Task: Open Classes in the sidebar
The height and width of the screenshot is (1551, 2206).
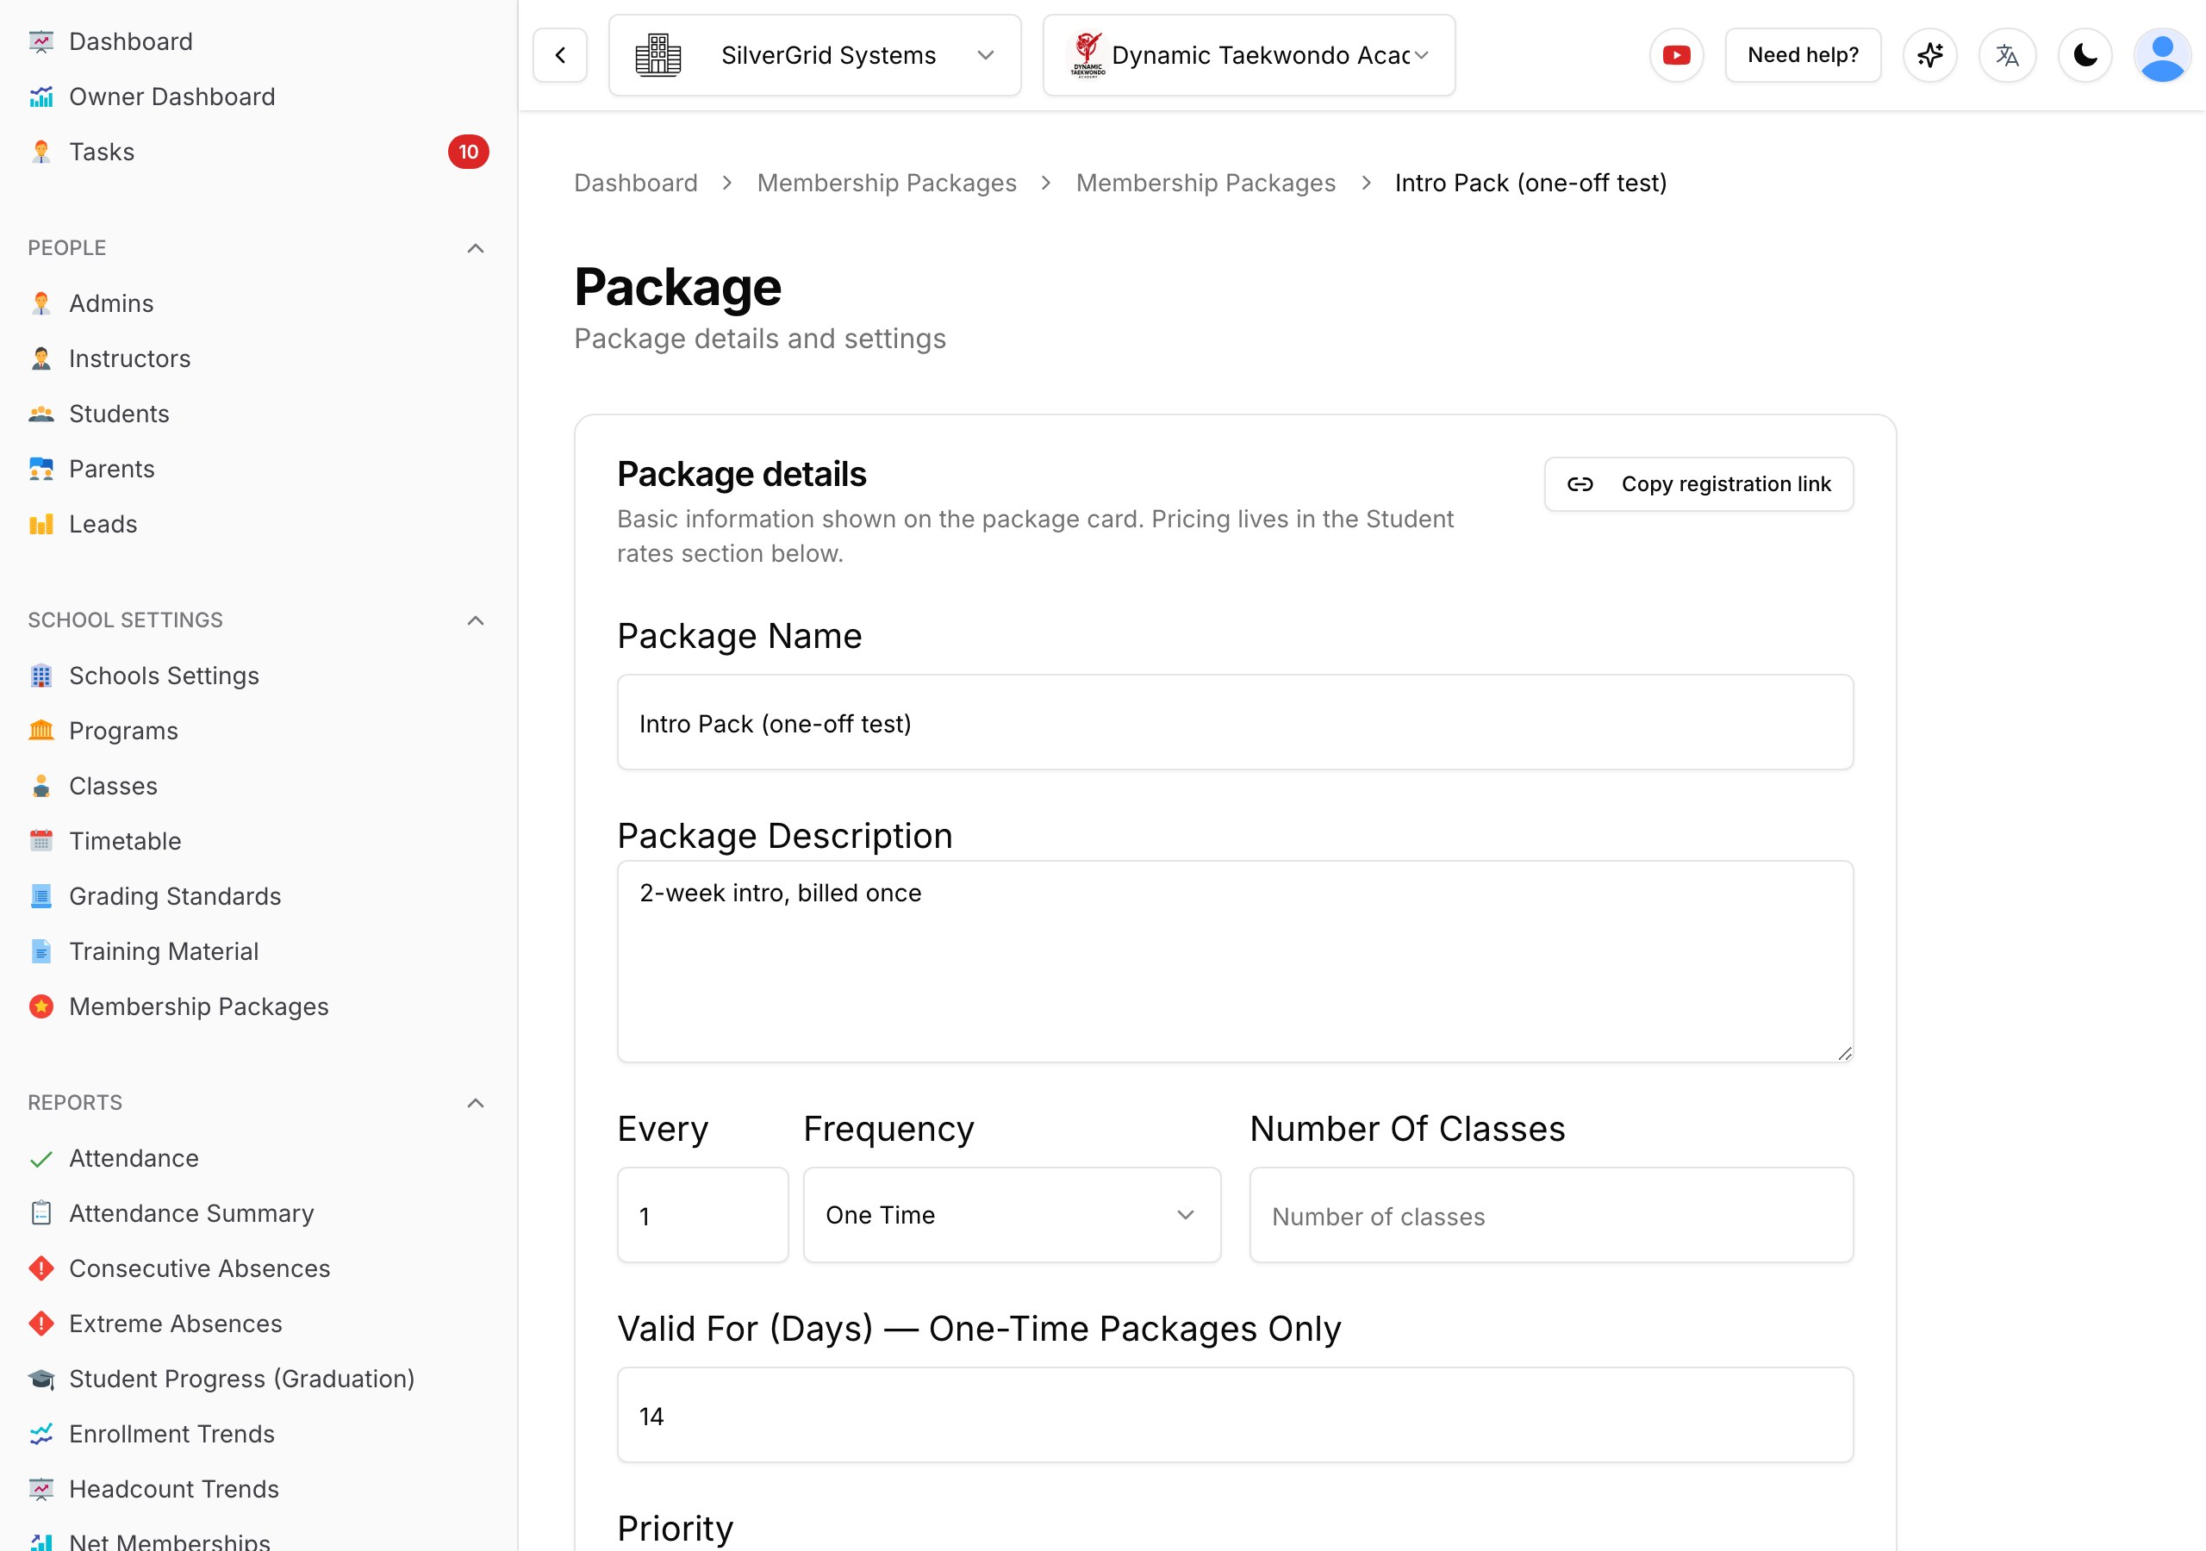Action: point(112,786)
